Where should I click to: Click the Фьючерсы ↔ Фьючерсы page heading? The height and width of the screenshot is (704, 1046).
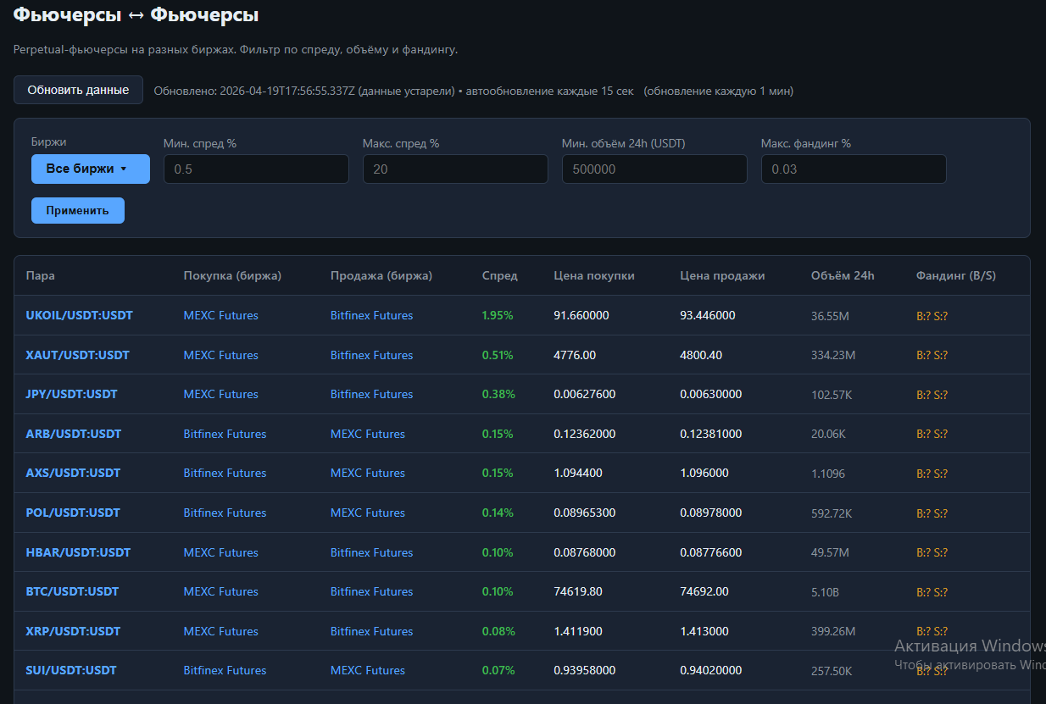(136, 15)
